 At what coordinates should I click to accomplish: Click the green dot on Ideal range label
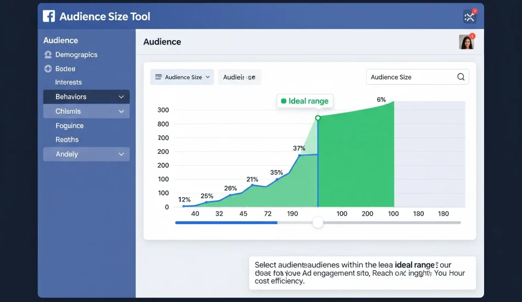[284, 101]
